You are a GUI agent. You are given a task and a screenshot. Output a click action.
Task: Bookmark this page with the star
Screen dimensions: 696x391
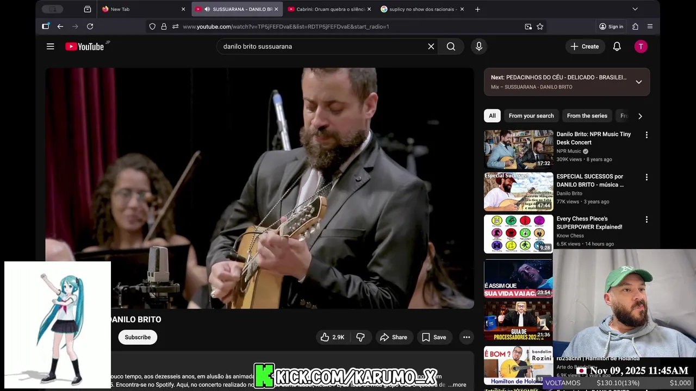[540, 27]
